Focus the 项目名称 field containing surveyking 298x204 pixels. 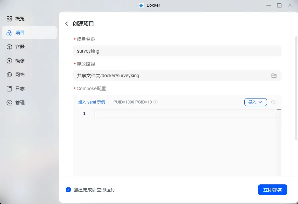(177, 51)
